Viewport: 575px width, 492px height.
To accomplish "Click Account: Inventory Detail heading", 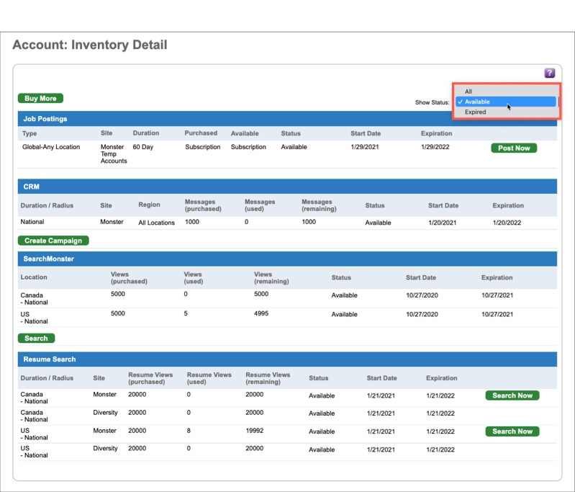I will click(x=90, y=45).
